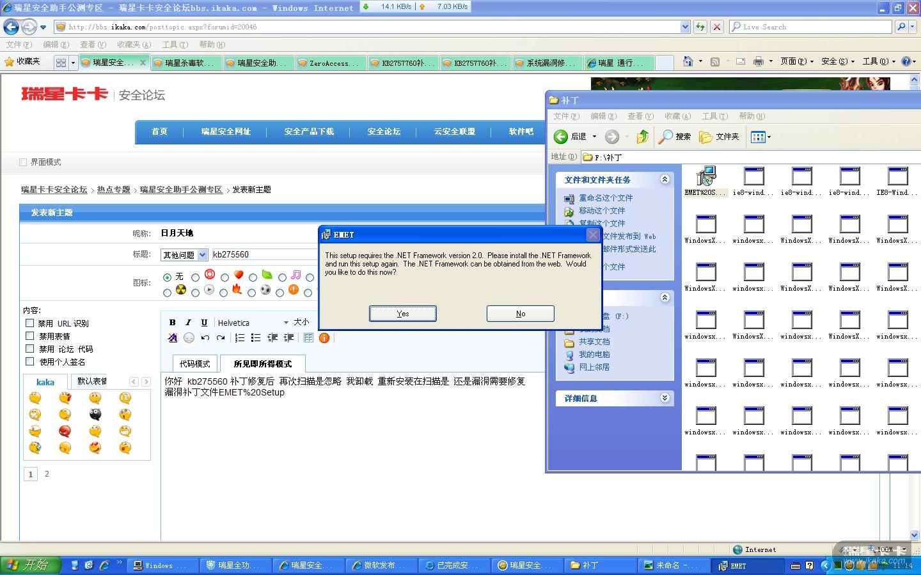
Task: Click the title field containing kb275560
Action: pos(264,255)
